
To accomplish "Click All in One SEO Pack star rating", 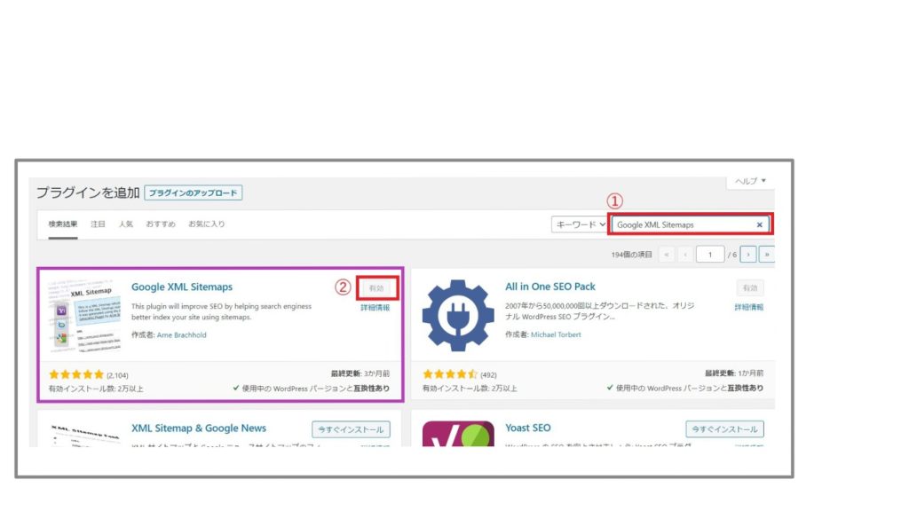I will tap(450, 374).
